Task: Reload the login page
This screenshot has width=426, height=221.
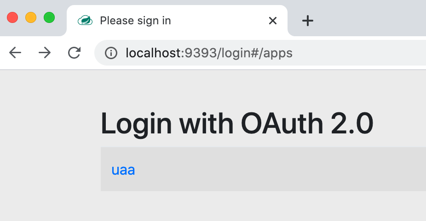Action: point(74,53)
